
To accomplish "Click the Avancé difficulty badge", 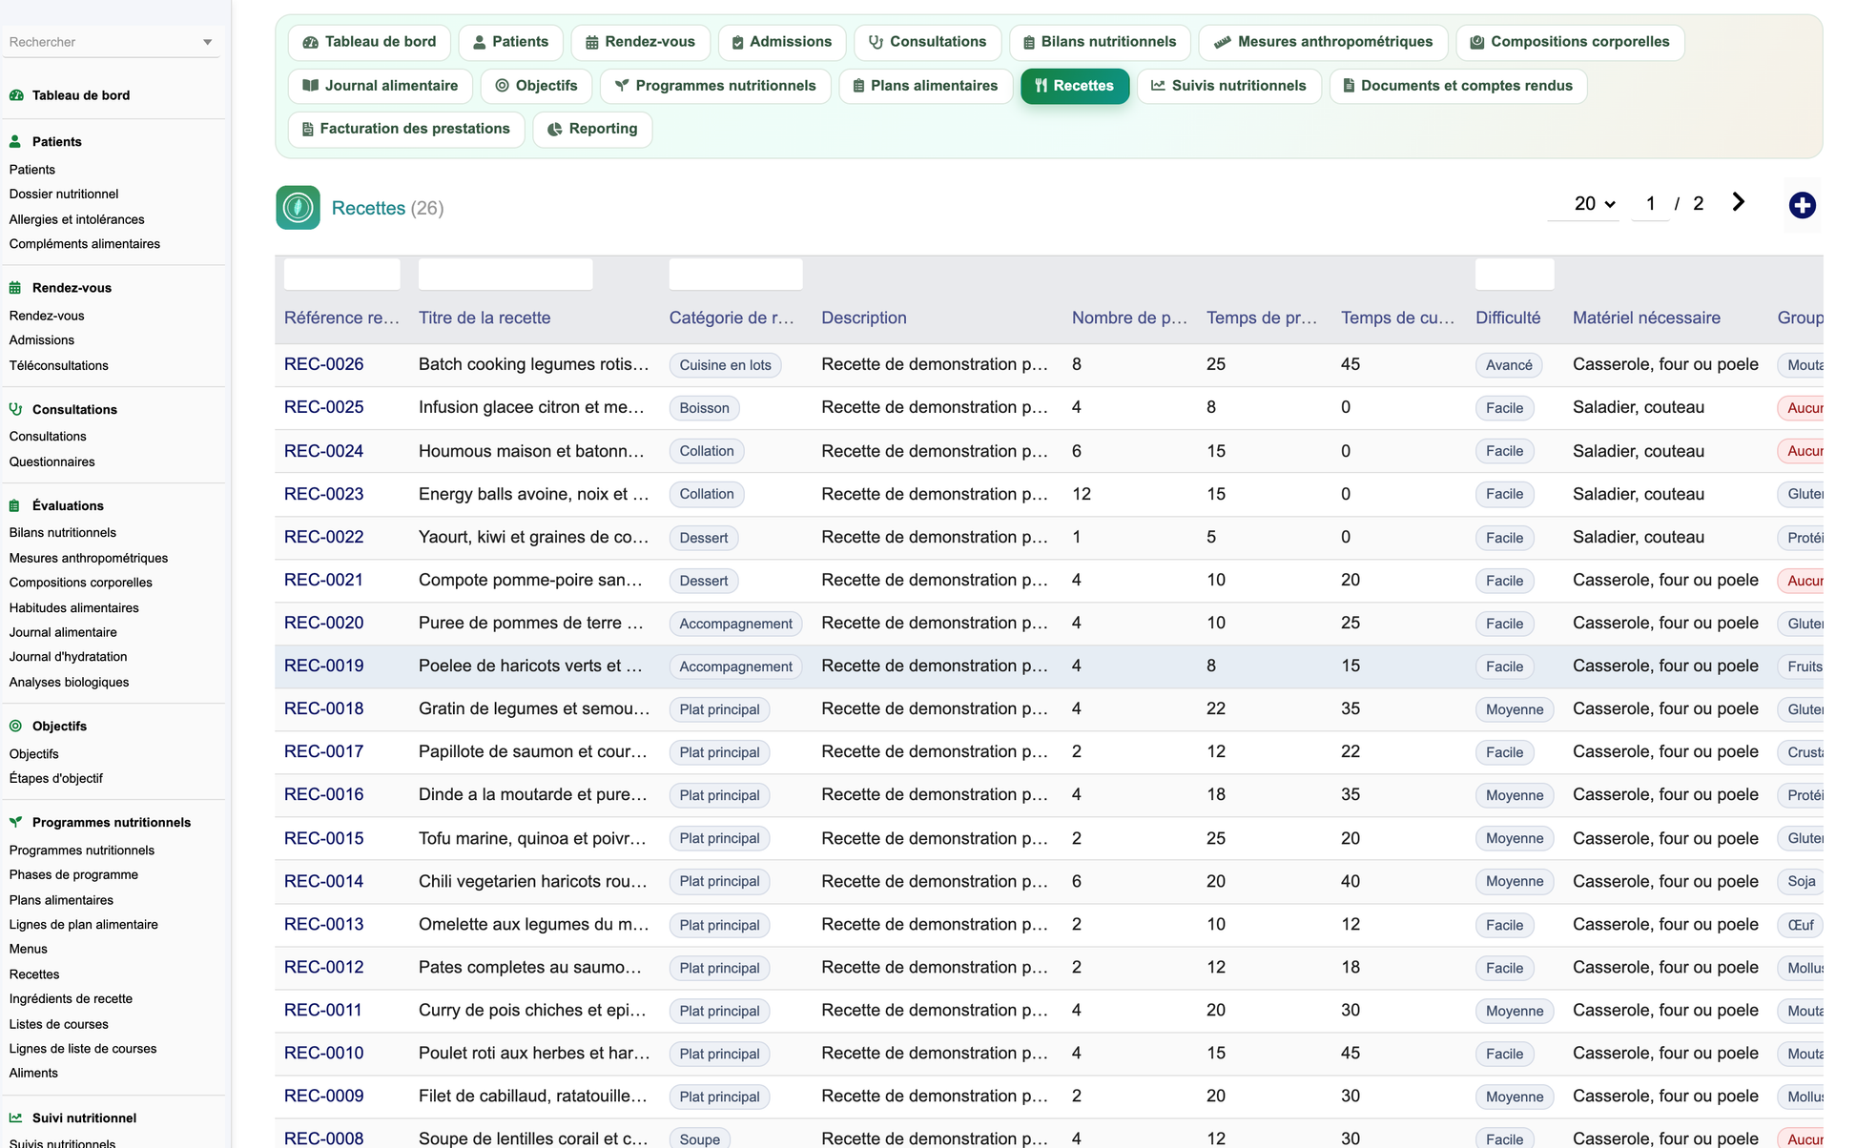I will (1509, 365).
